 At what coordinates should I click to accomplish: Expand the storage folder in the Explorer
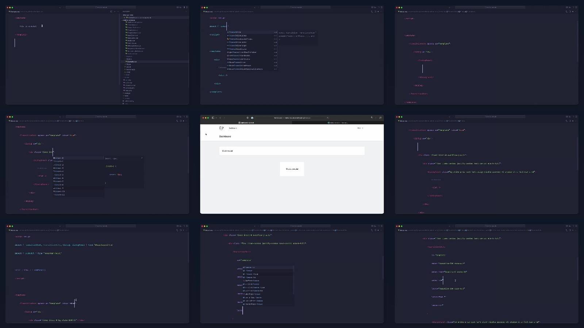pyautogui.click(x=127, y=93)
